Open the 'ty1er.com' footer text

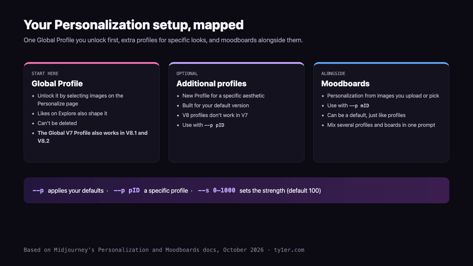coord(289,250)
